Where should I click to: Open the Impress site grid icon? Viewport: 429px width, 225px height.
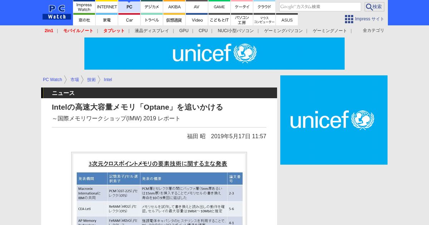click(x=349, y=19)
